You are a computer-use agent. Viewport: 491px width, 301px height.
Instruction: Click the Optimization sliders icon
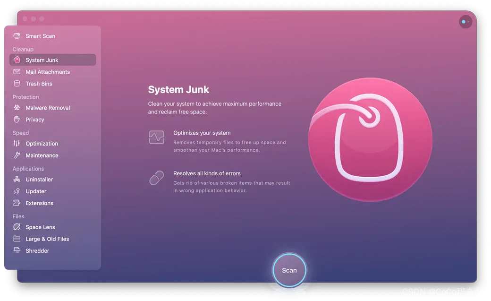coord(17,143)
